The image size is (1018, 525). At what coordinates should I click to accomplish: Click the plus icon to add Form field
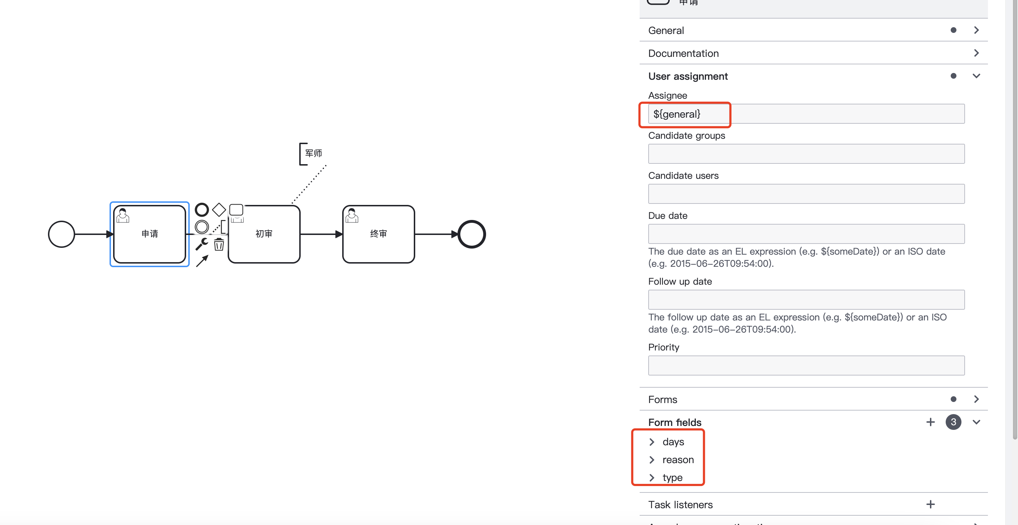tap(930, 421)
